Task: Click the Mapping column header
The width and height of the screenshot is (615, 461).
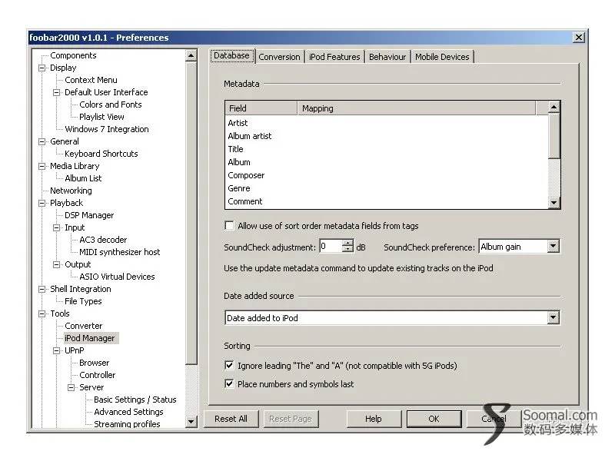Action: pyautogui.click(x=417, y=108)
